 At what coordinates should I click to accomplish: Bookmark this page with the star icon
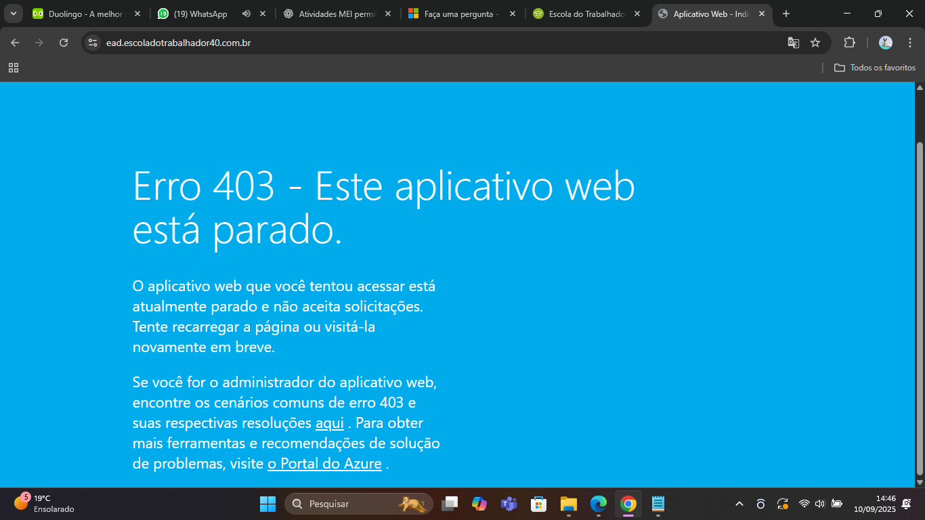pos(815,43)
